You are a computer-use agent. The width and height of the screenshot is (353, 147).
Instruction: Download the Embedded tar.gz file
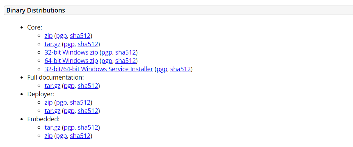click(x=52, y=128)
